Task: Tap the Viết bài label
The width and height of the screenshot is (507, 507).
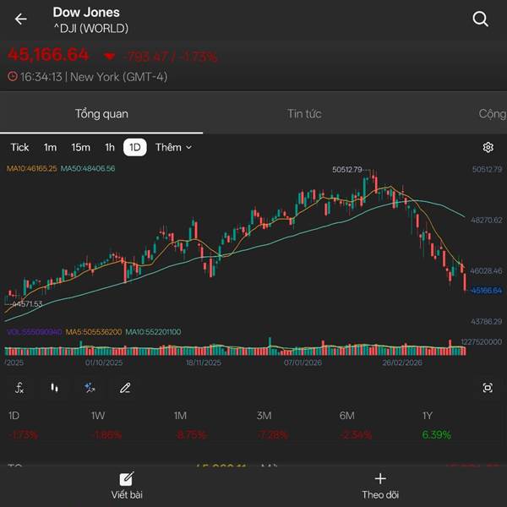Action: click(127, 494)
